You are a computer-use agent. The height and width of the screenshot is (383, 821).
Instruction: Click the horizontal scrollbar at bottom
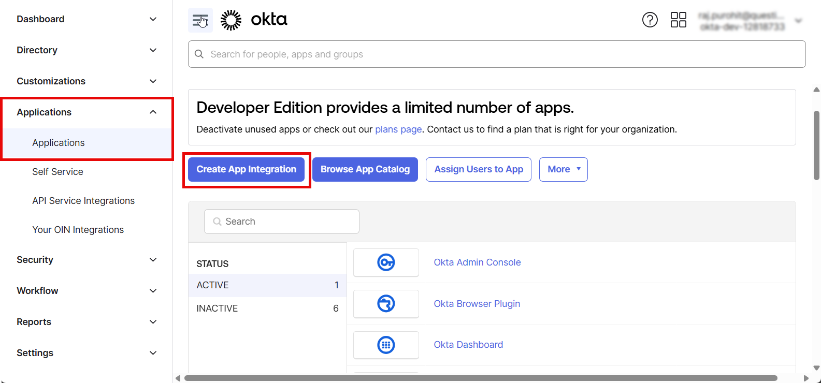click(x=480, y=378)
